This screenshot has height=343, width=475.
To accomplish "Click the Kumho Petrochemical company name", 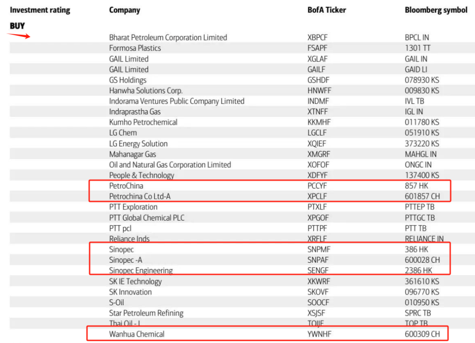I will (x=143, y=122).
